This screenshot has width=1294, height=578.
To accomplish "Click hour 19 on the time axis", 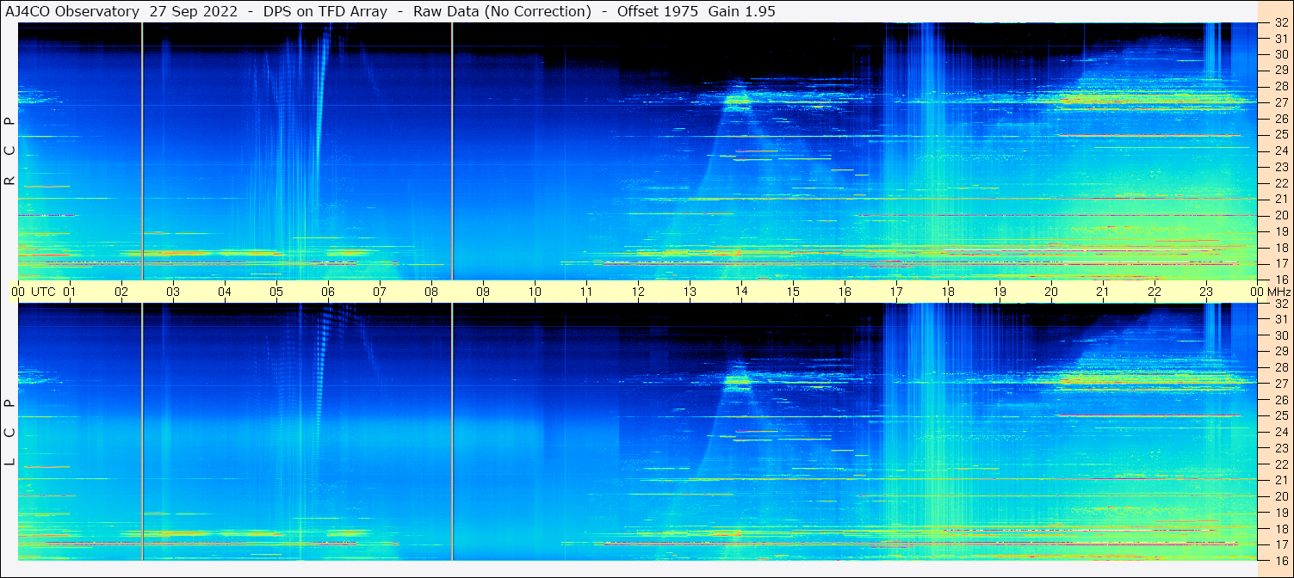I will coord(1000,292).
